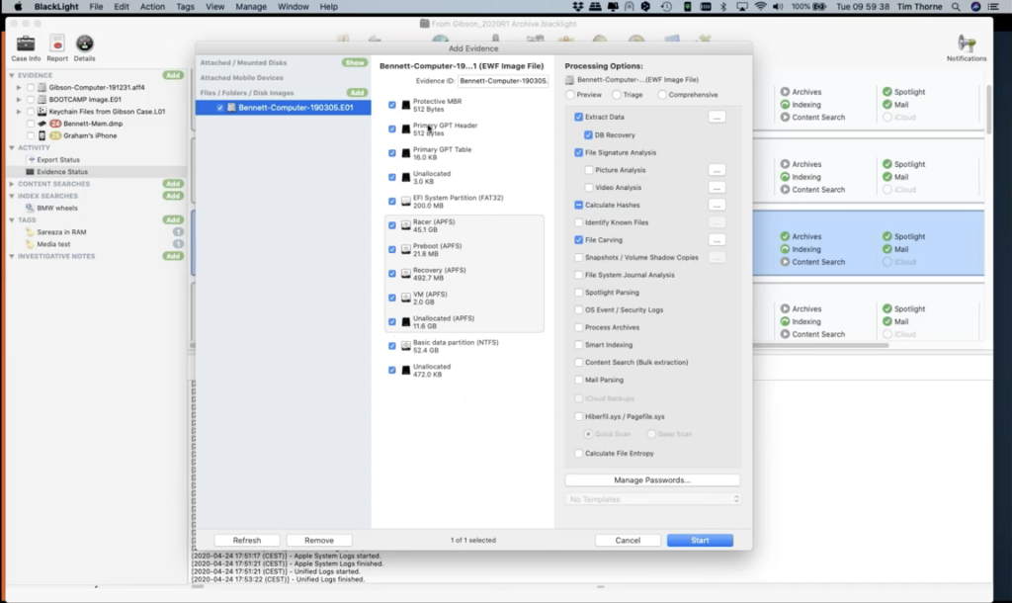
Task: Open Extract Data options ellipsis button
Action: coord(717,117)
